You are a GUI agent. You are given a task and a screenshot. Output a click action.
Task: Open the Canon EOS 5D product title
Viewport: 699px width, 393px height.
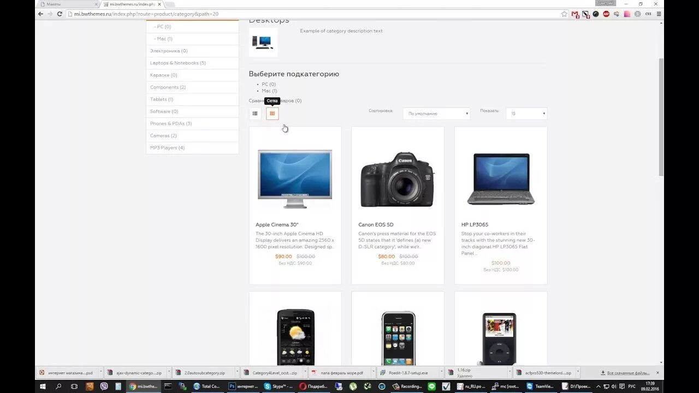376,224
